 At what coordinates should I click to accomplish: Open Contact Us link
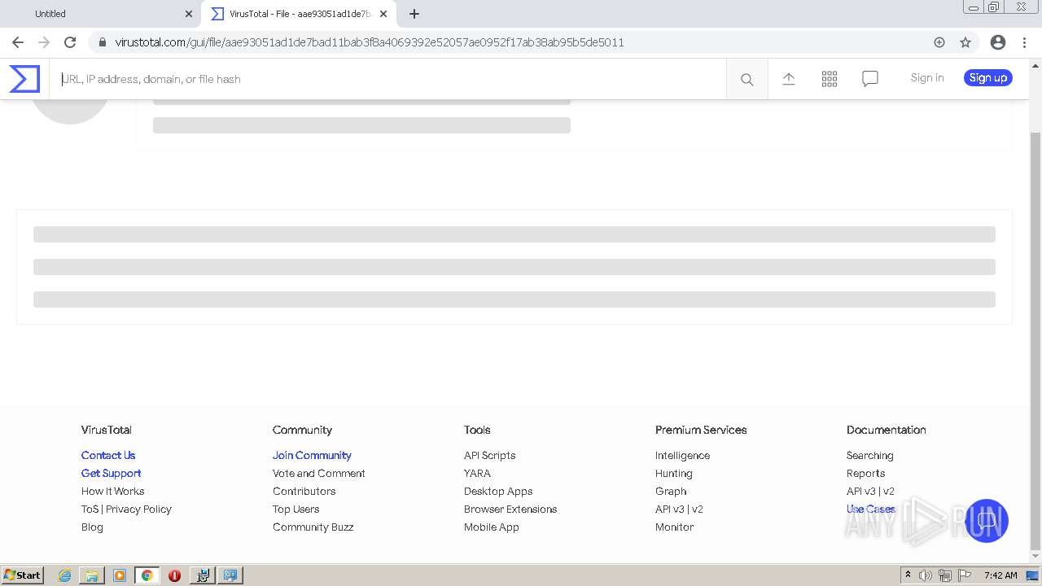pos(108,455)
